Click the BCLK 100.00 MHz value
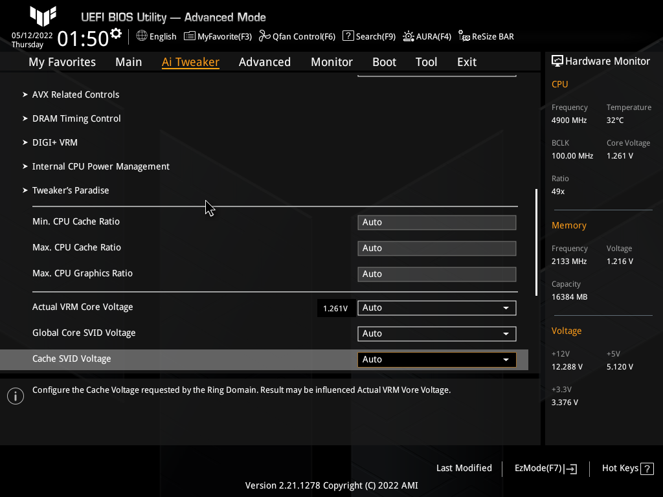The width and height of the screenshot is (663, 497). pos(572,156)
